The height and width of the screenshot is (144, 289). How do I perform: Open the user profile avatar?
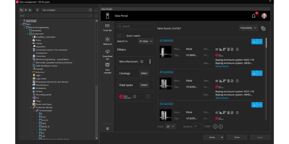coord(264,16)
